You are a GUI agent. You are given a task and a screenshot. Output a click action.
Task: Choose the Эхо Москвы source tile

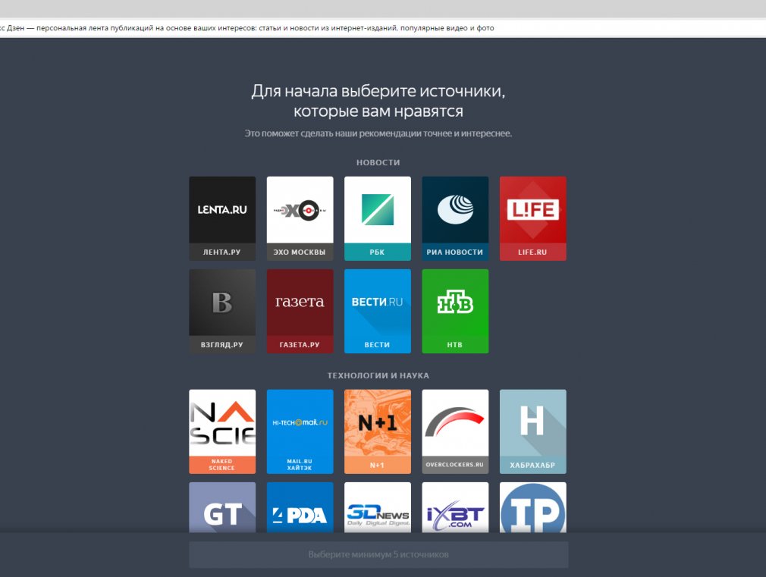point(300,218)
